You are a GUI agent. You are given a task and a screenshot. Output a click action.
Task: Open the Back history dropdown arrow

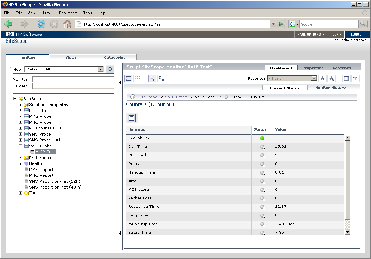pos(16,24)
